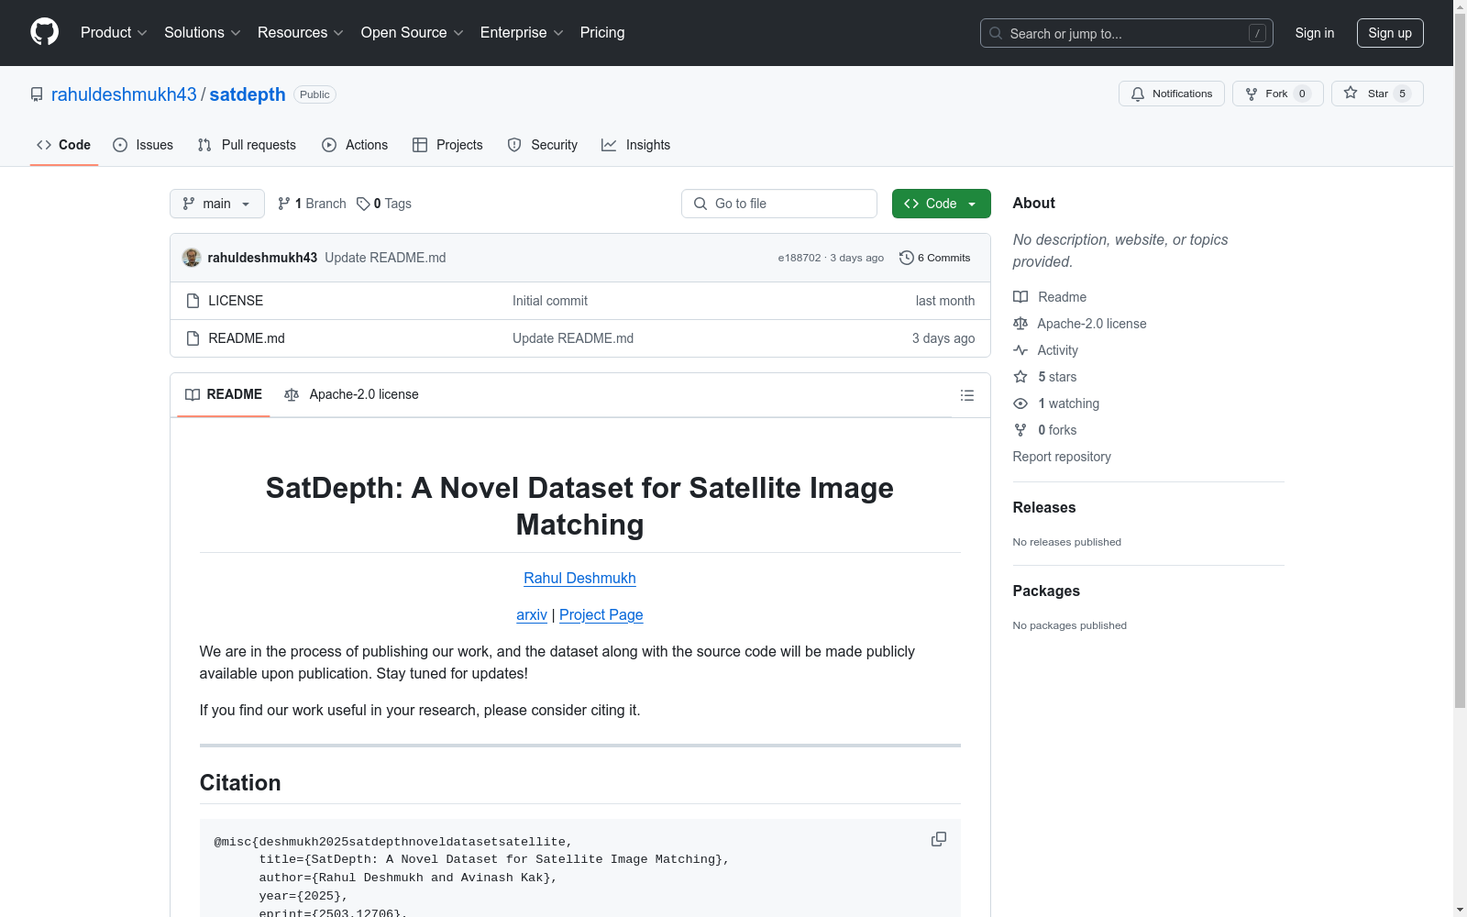Expand the green Code dropdown button
1467x917 pixels.
[x=942, y=204]
